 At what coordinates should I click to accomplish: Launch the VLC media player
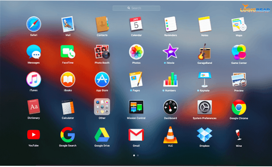pyautogui.click(x=170, y=135)
